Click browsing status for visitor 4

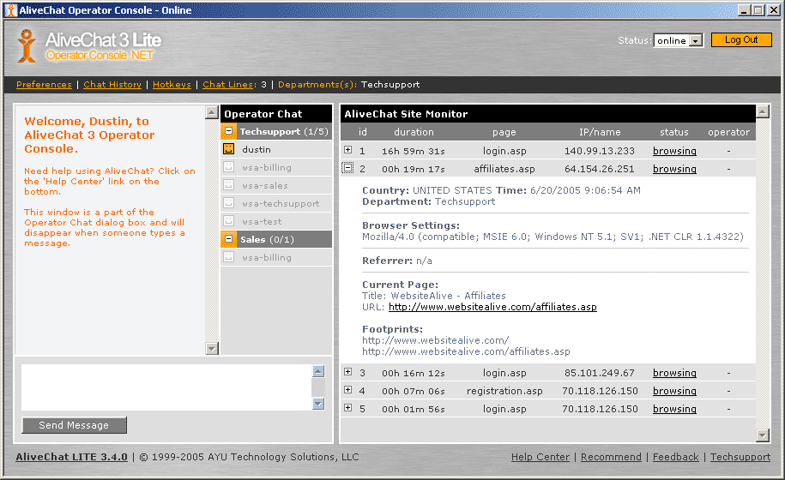pyautogui.click(x=674, y=391)
